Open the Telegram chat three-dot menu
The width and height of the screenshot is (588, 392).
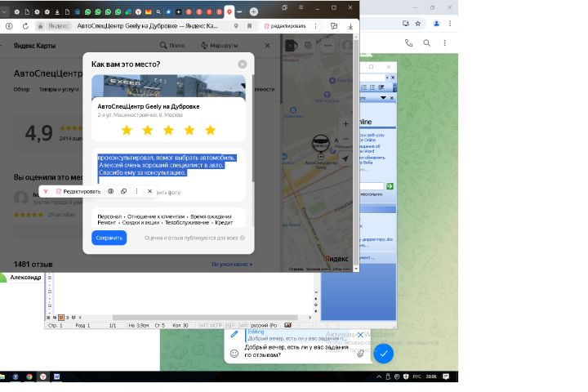[445, 43]
